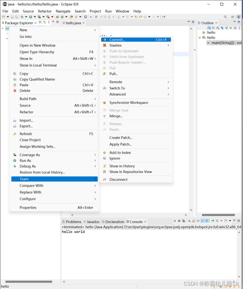The image size is (243, 289).
Task: Click the New wizard toolbar icon
Action: (4, 17)
